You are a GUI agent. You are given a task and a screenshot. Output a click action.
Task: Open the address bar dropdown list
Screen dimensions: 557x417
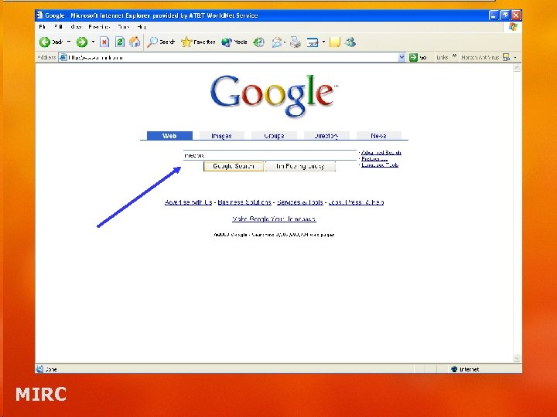click(402, 57)
